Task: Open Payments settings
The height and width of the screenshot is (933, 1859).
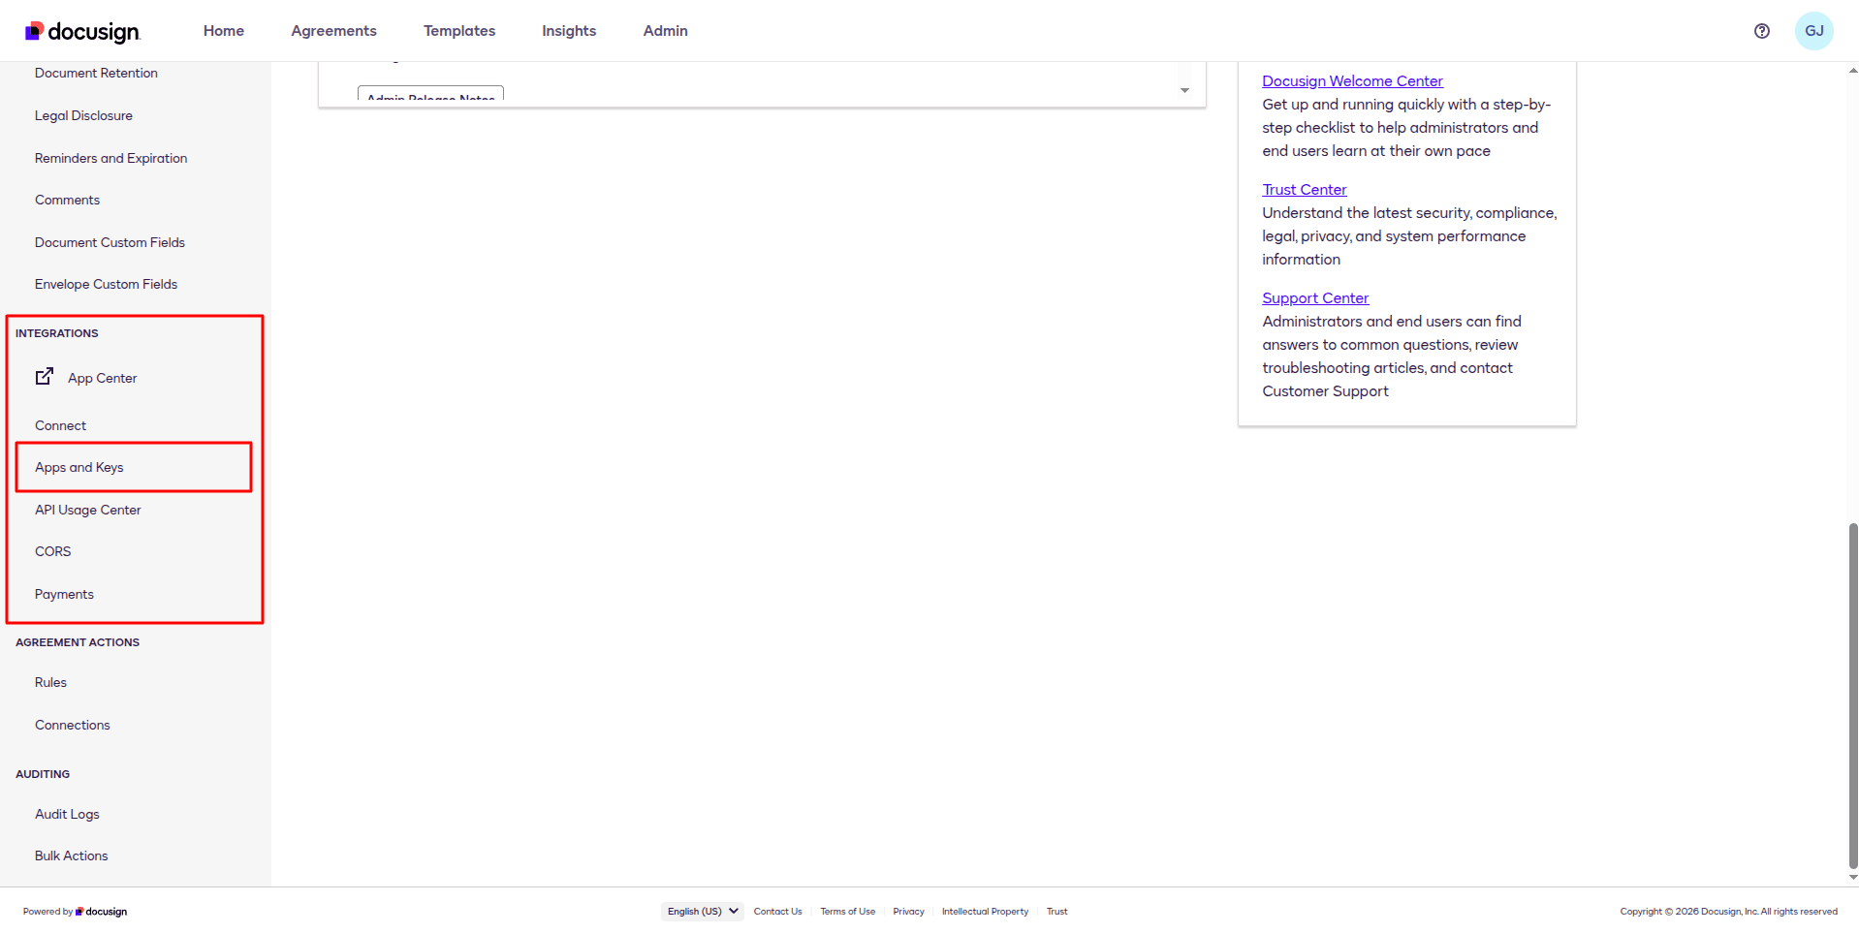Action: point(64,594)
